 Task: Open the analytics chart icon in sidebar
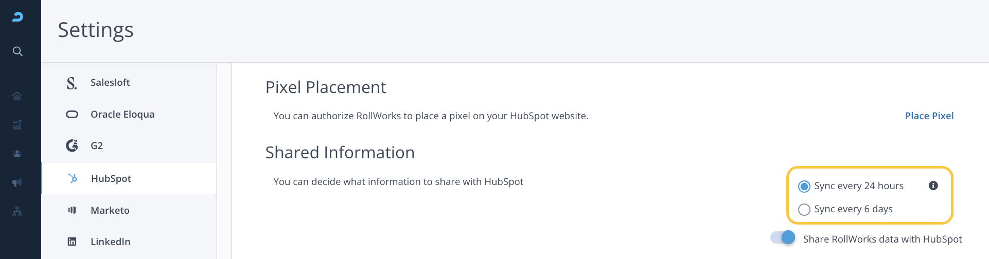pyautogui.click(x=17, y=125)
